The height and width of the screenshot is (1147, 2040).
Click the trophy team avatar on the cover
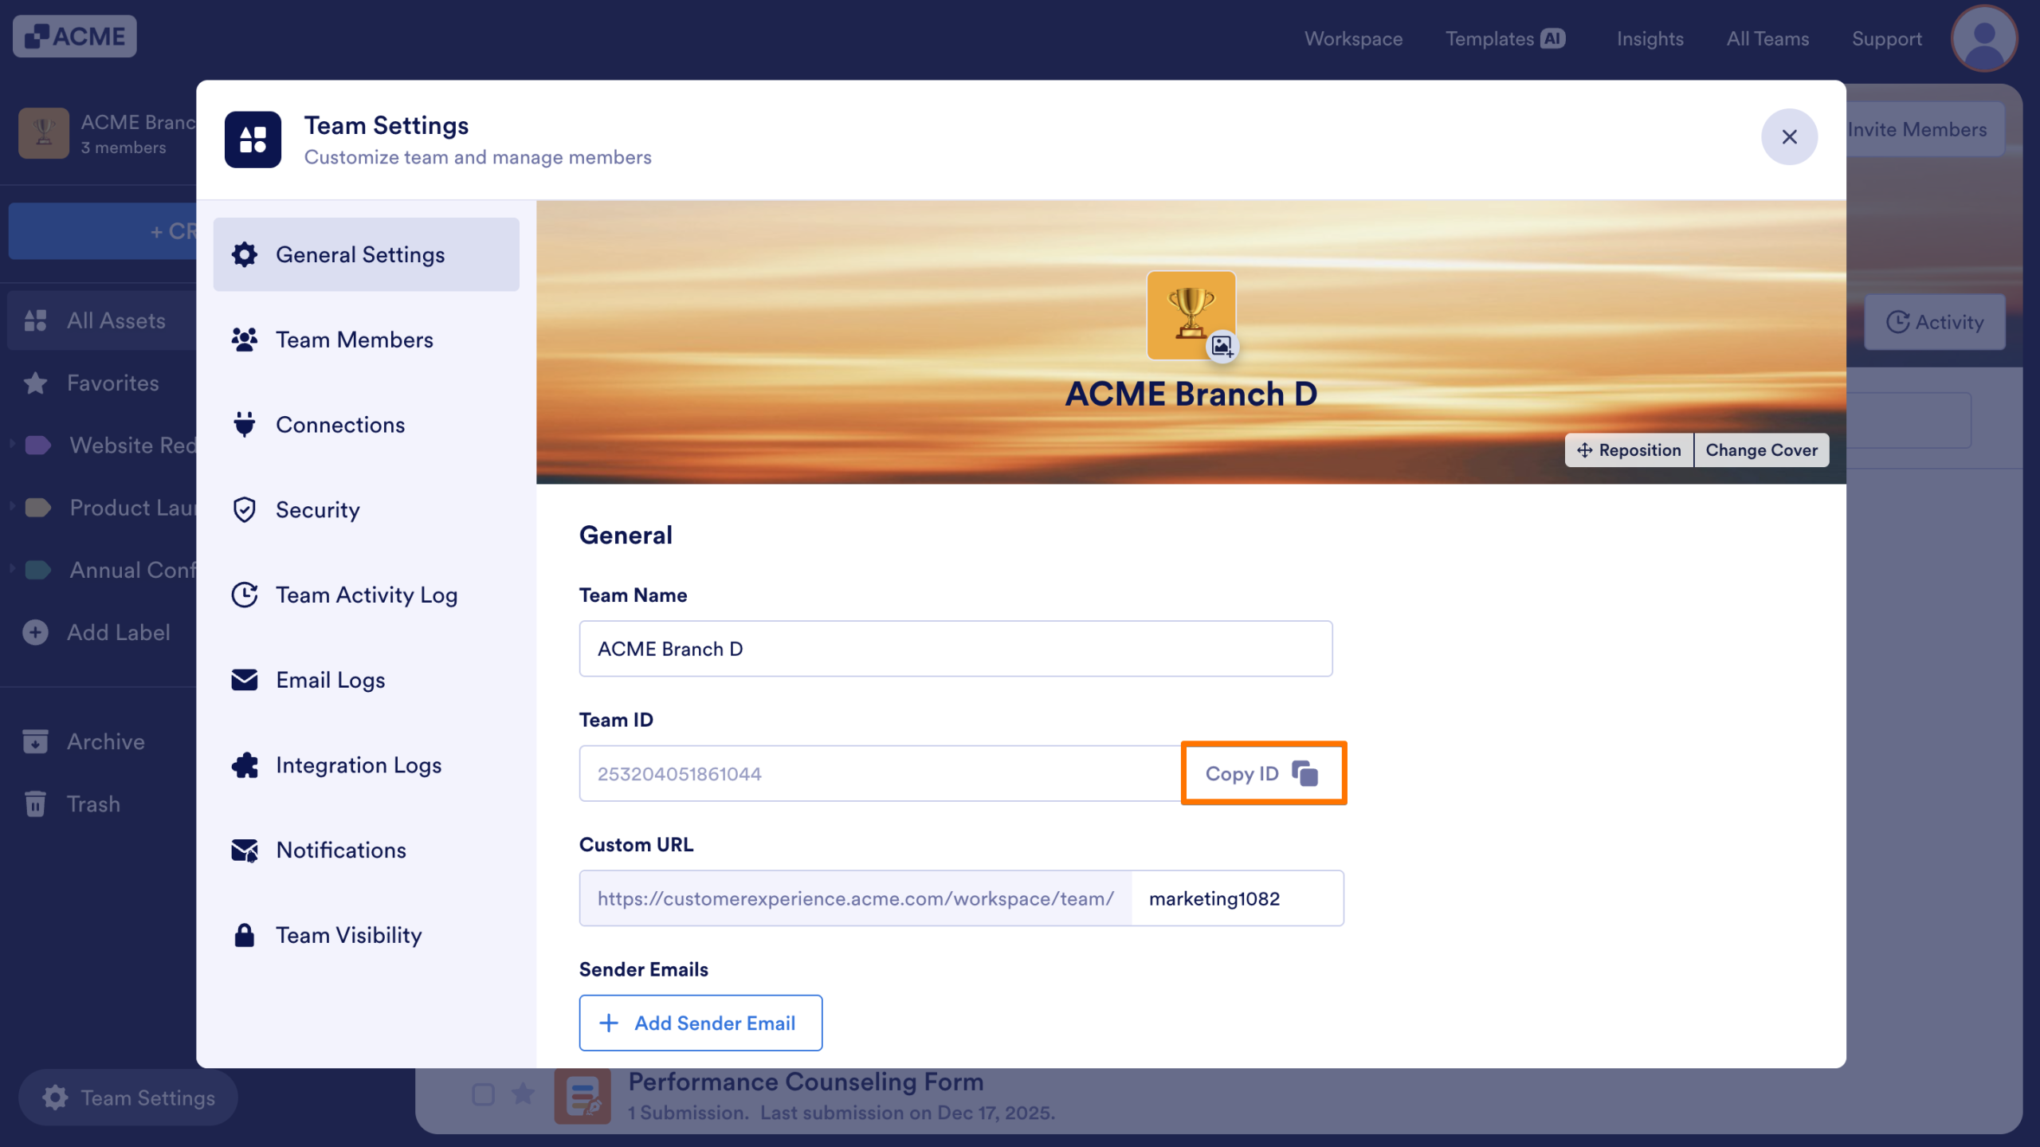(1191, 315)
